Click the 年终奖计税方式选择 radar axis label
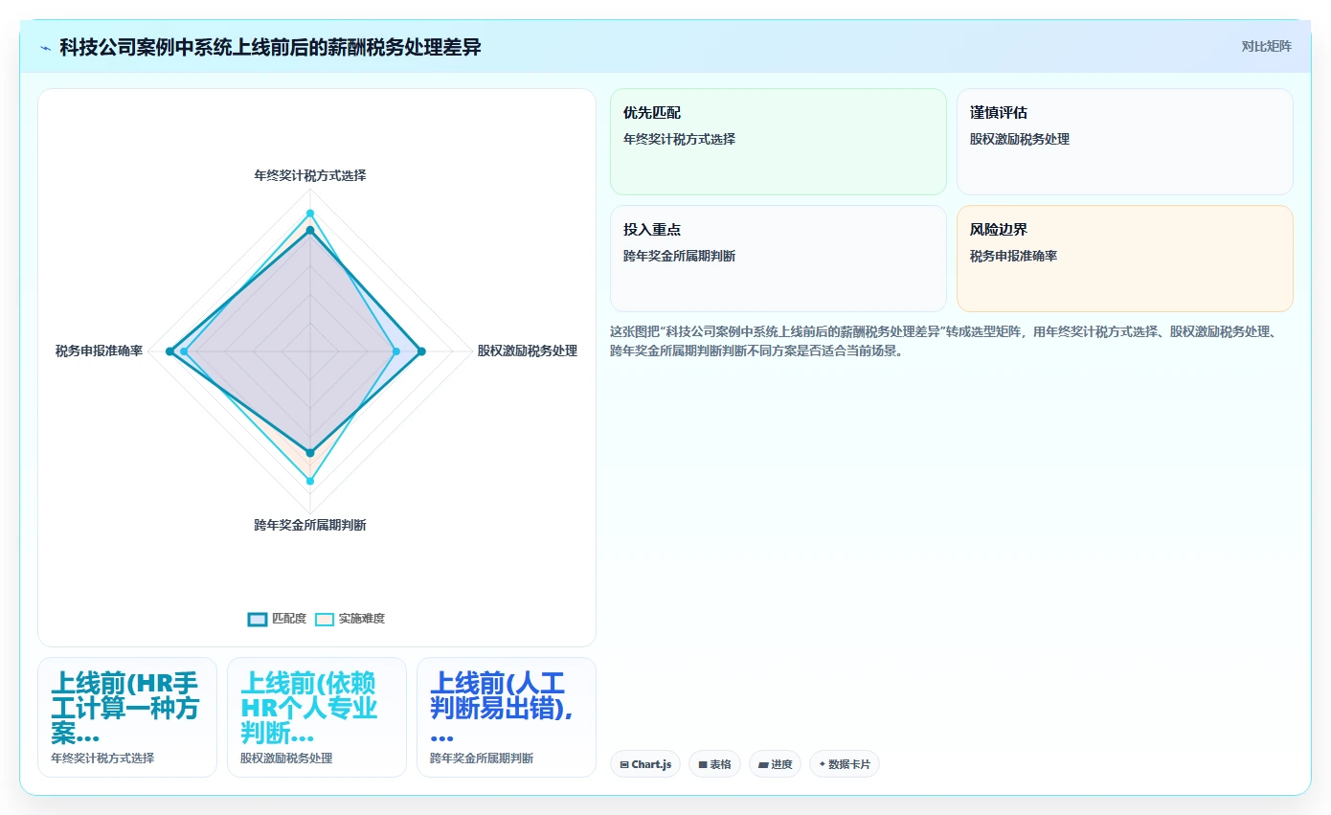The image size is (1331, 815). point(310,175)
